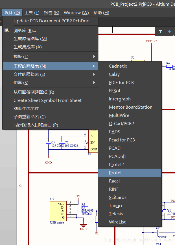175x245 pixels.
Task: Click capacitor C5 in the schematic
Action: [x=49, y=143]
